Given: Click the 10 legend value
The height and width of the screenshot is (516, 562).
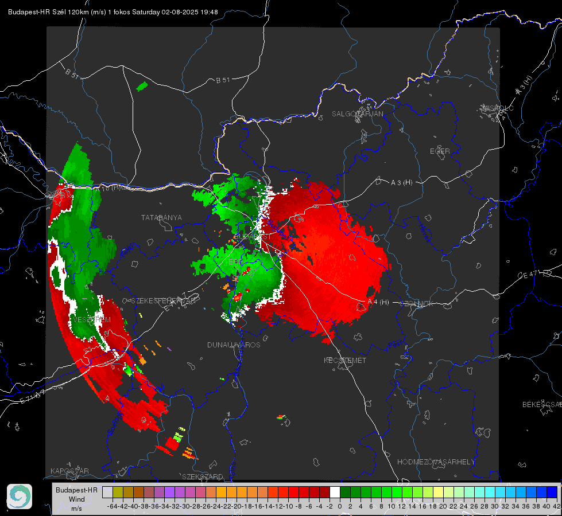Looking at the screenshot, I should pos(392,506).
